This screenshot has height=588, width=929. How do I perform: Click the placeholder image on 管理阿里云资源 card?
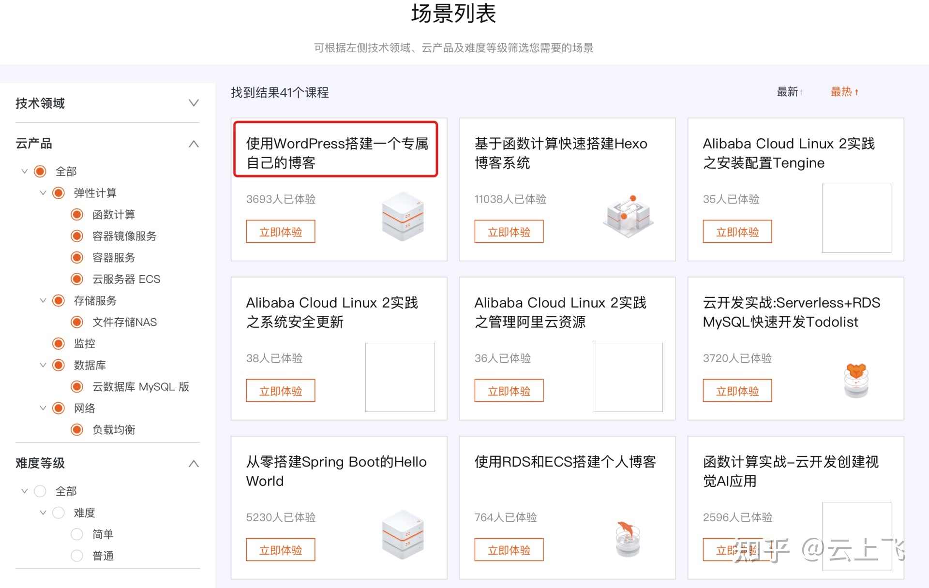coord(628,377)
